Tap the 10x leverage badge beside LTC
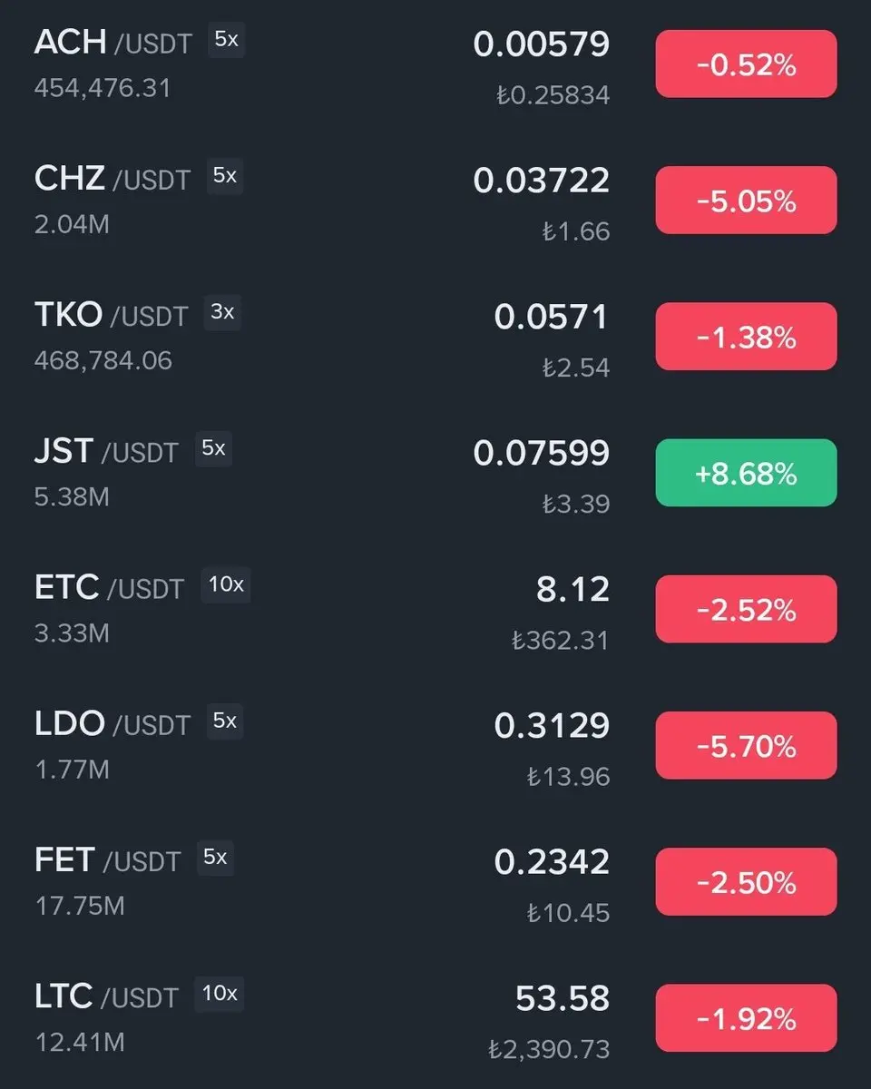The image size is (871, 1089). pyautogui.click(x=220, y=994)
